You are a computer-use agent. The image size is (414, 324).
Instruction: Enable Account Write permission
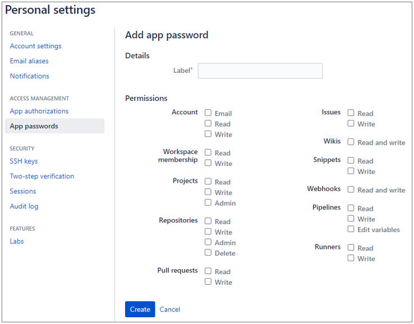click(x=208, y=134)
